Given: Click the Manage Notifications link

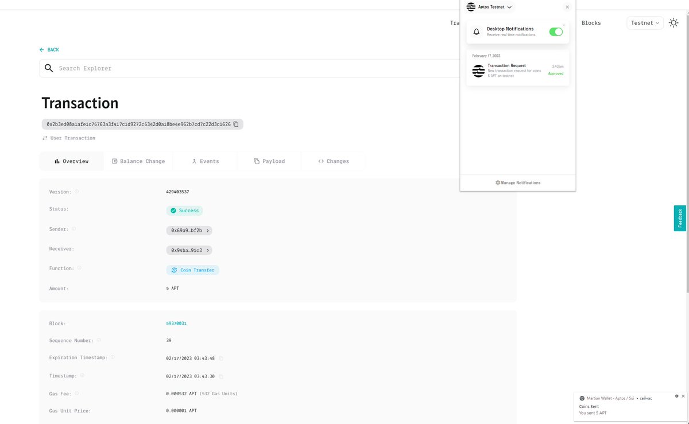Looking at the screenshot, I should pyautogui.click(x=518, y=183).
